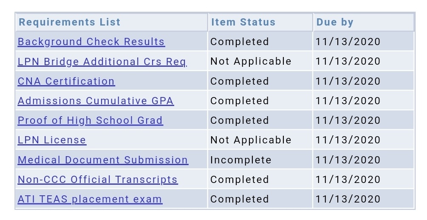
Task: Open the Background Check Results link
Action: pyautogui.click(x=91, y=42)
